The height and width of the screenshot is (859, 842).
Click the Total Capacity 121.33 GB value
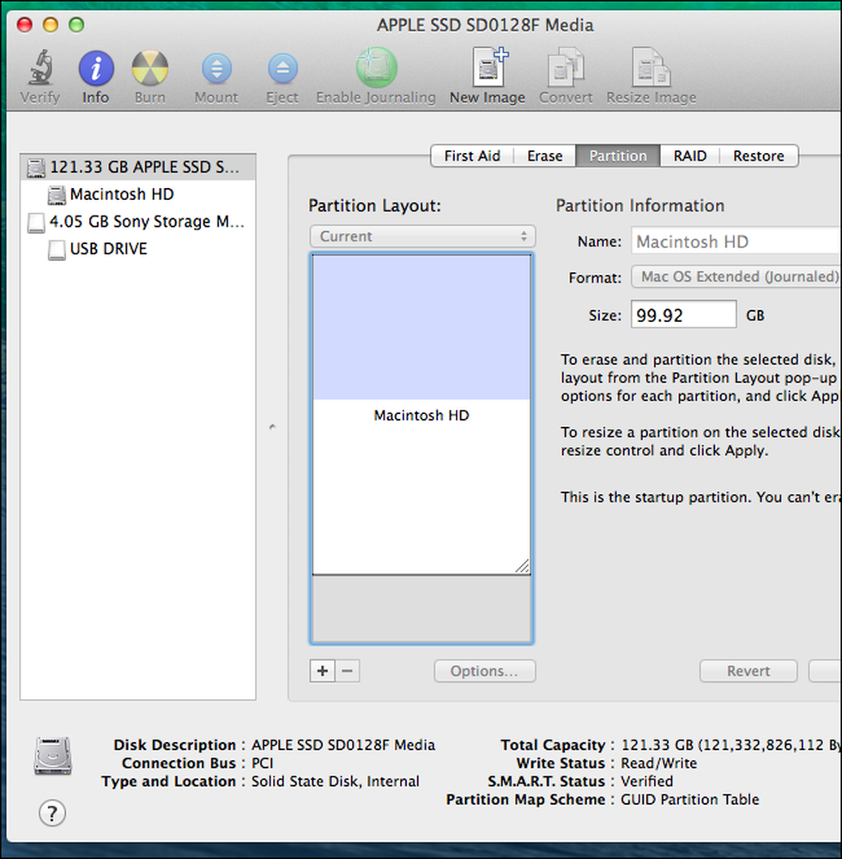(731, 745)
